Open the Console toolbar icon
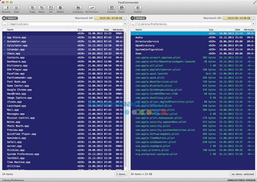The image size is (257, 182). (112, 8)
